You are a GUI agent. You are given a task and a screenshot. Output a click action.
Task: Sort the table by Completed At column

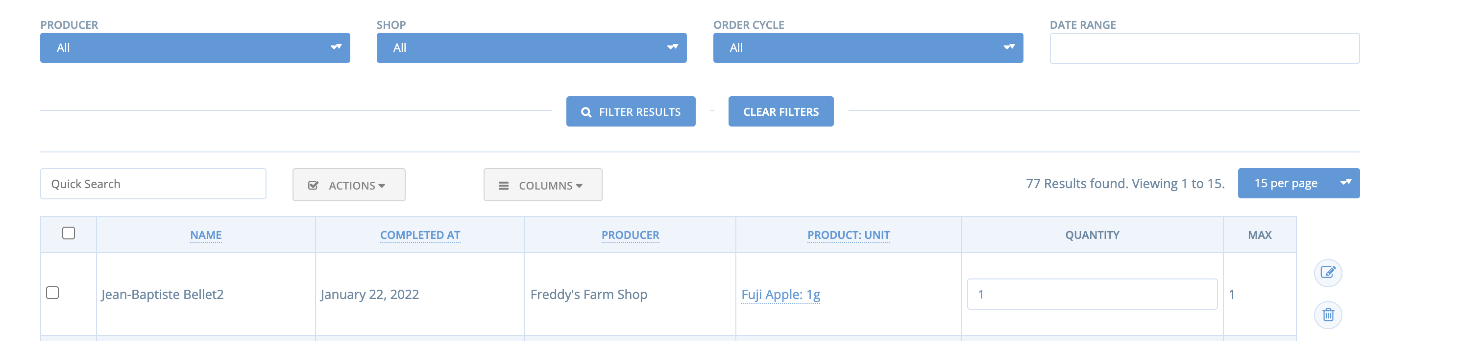pos(420,234)
